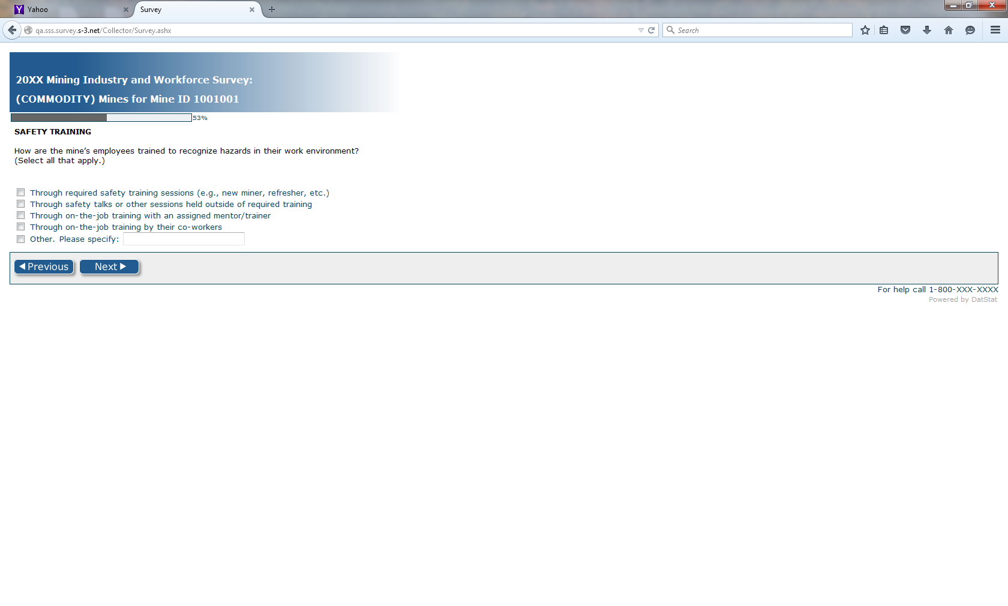Advance with the Next button
The height and width of the screenshot is (606, 1008).
pos(109,267)
